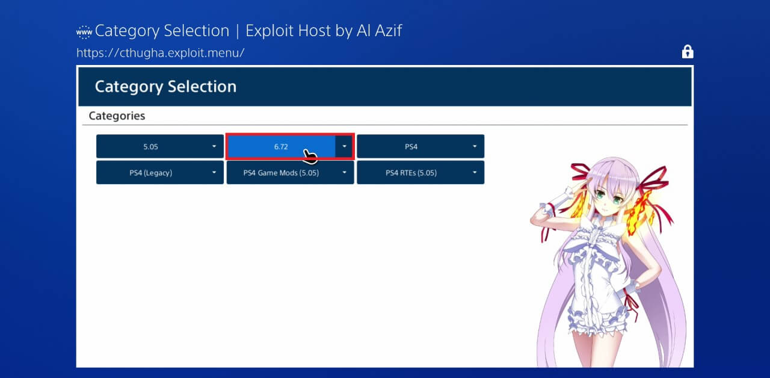Click the www globe icon beside page title
770x378 pixels.
[x=84, y=31]
